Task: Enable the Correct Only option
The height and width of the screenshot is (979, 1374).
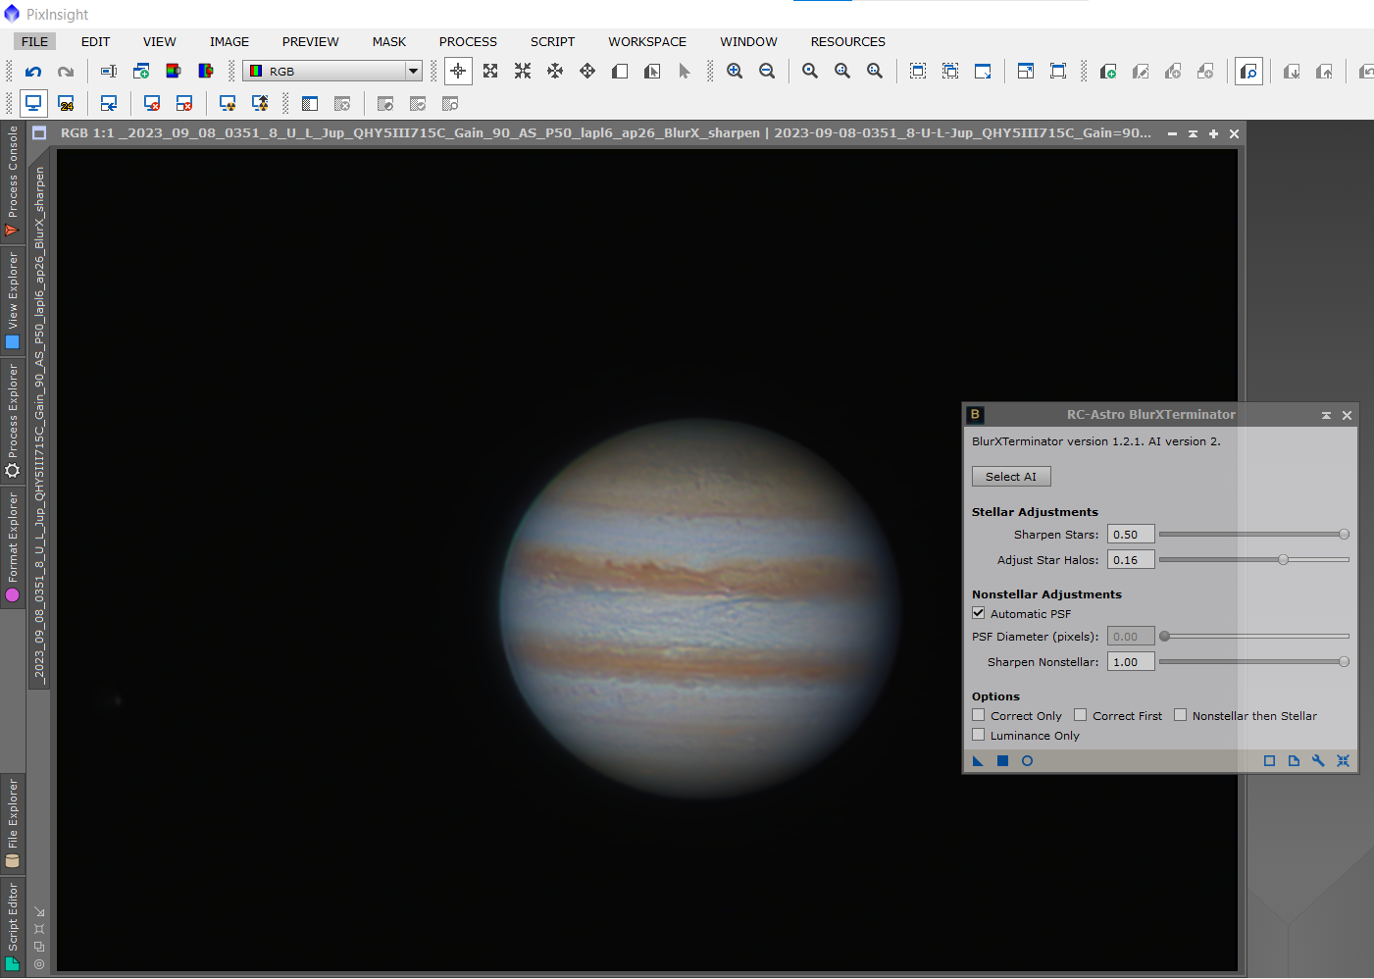Action: [979, 715]
